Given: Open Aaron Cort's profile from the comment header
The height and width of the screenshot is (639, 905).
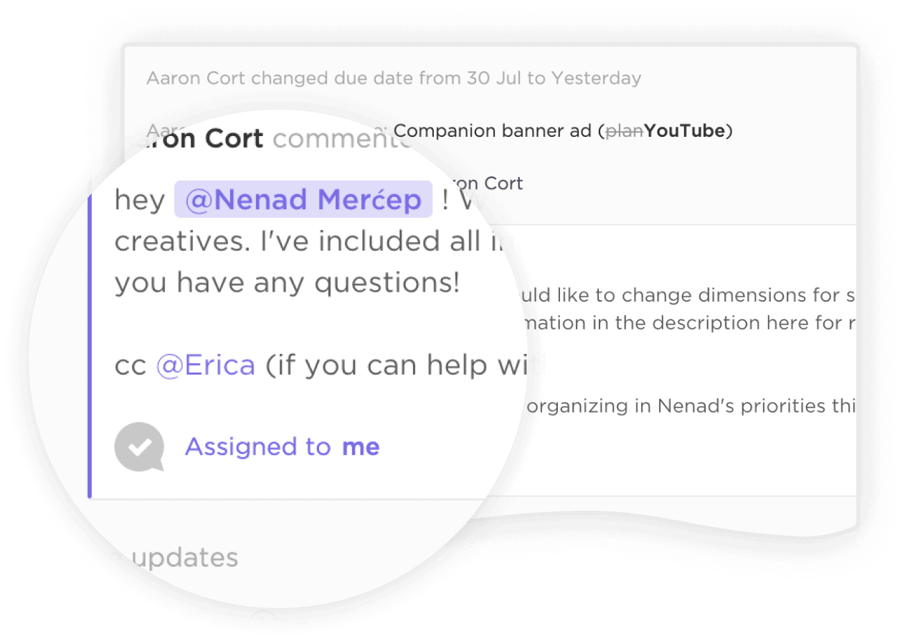Looking at the screenshot, I should point(203,138).
